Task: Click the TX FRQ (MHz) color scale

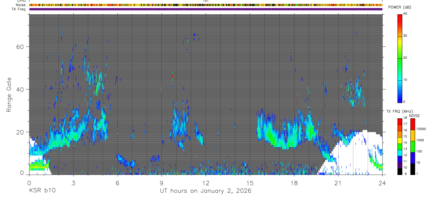Action: click(x=400, y=147)
